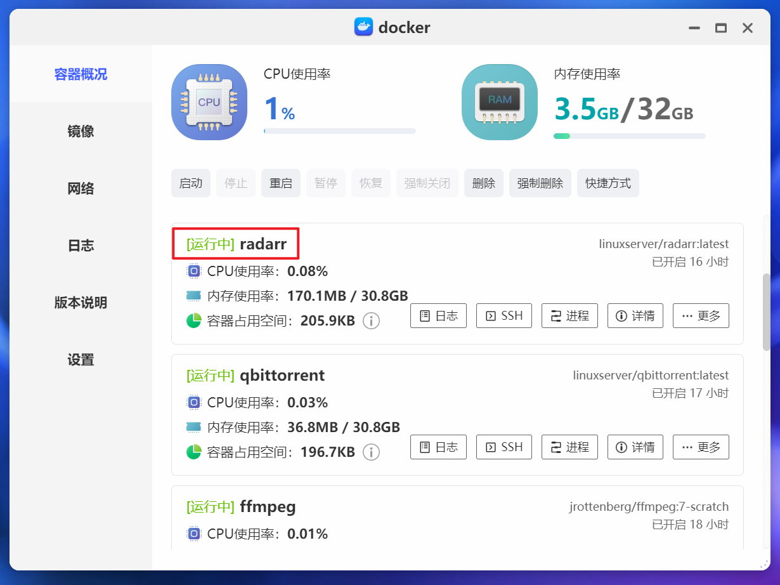The width and height of the screenshot is (780, 585).
Task: Click the 停止 button
Action: [236, 183]
